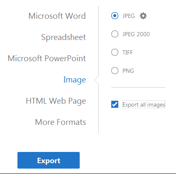Choose the TIFF radio button
Screen dimensions: 176x174
click(115, 52)
